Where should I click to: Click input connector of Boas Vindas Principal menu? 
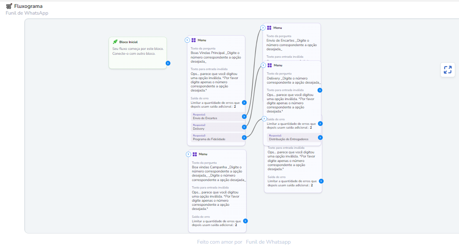[188, 40]
